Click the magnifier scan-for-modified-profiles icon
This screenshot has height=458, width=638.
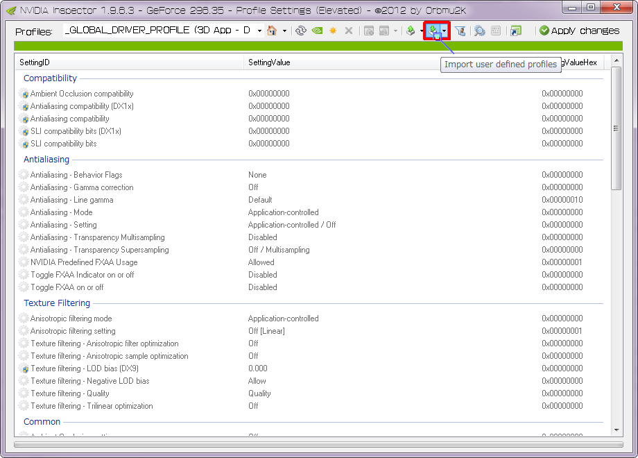[x=480, y=31]
